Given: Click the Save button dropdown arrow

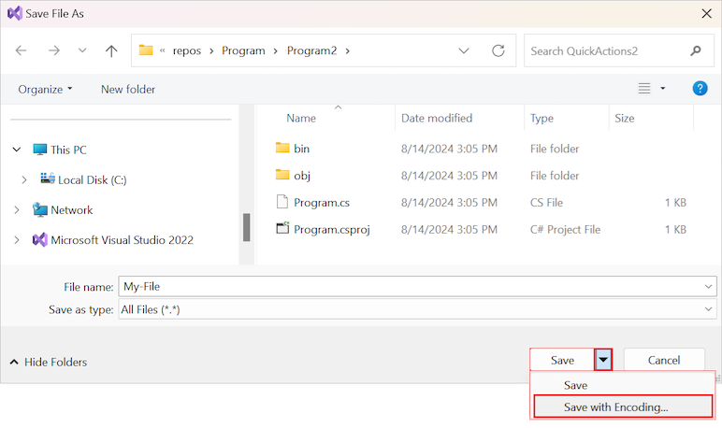Looking at the screenshot, I should 603,360.
